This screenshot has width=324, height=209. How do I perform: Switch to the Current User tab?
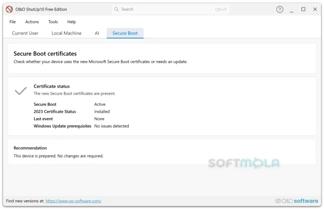25,33
